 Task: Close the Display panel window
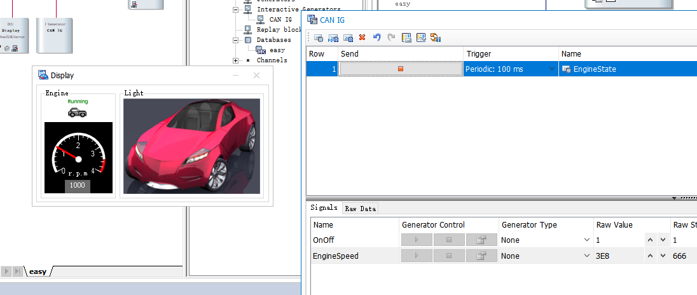tap(256, 76)
